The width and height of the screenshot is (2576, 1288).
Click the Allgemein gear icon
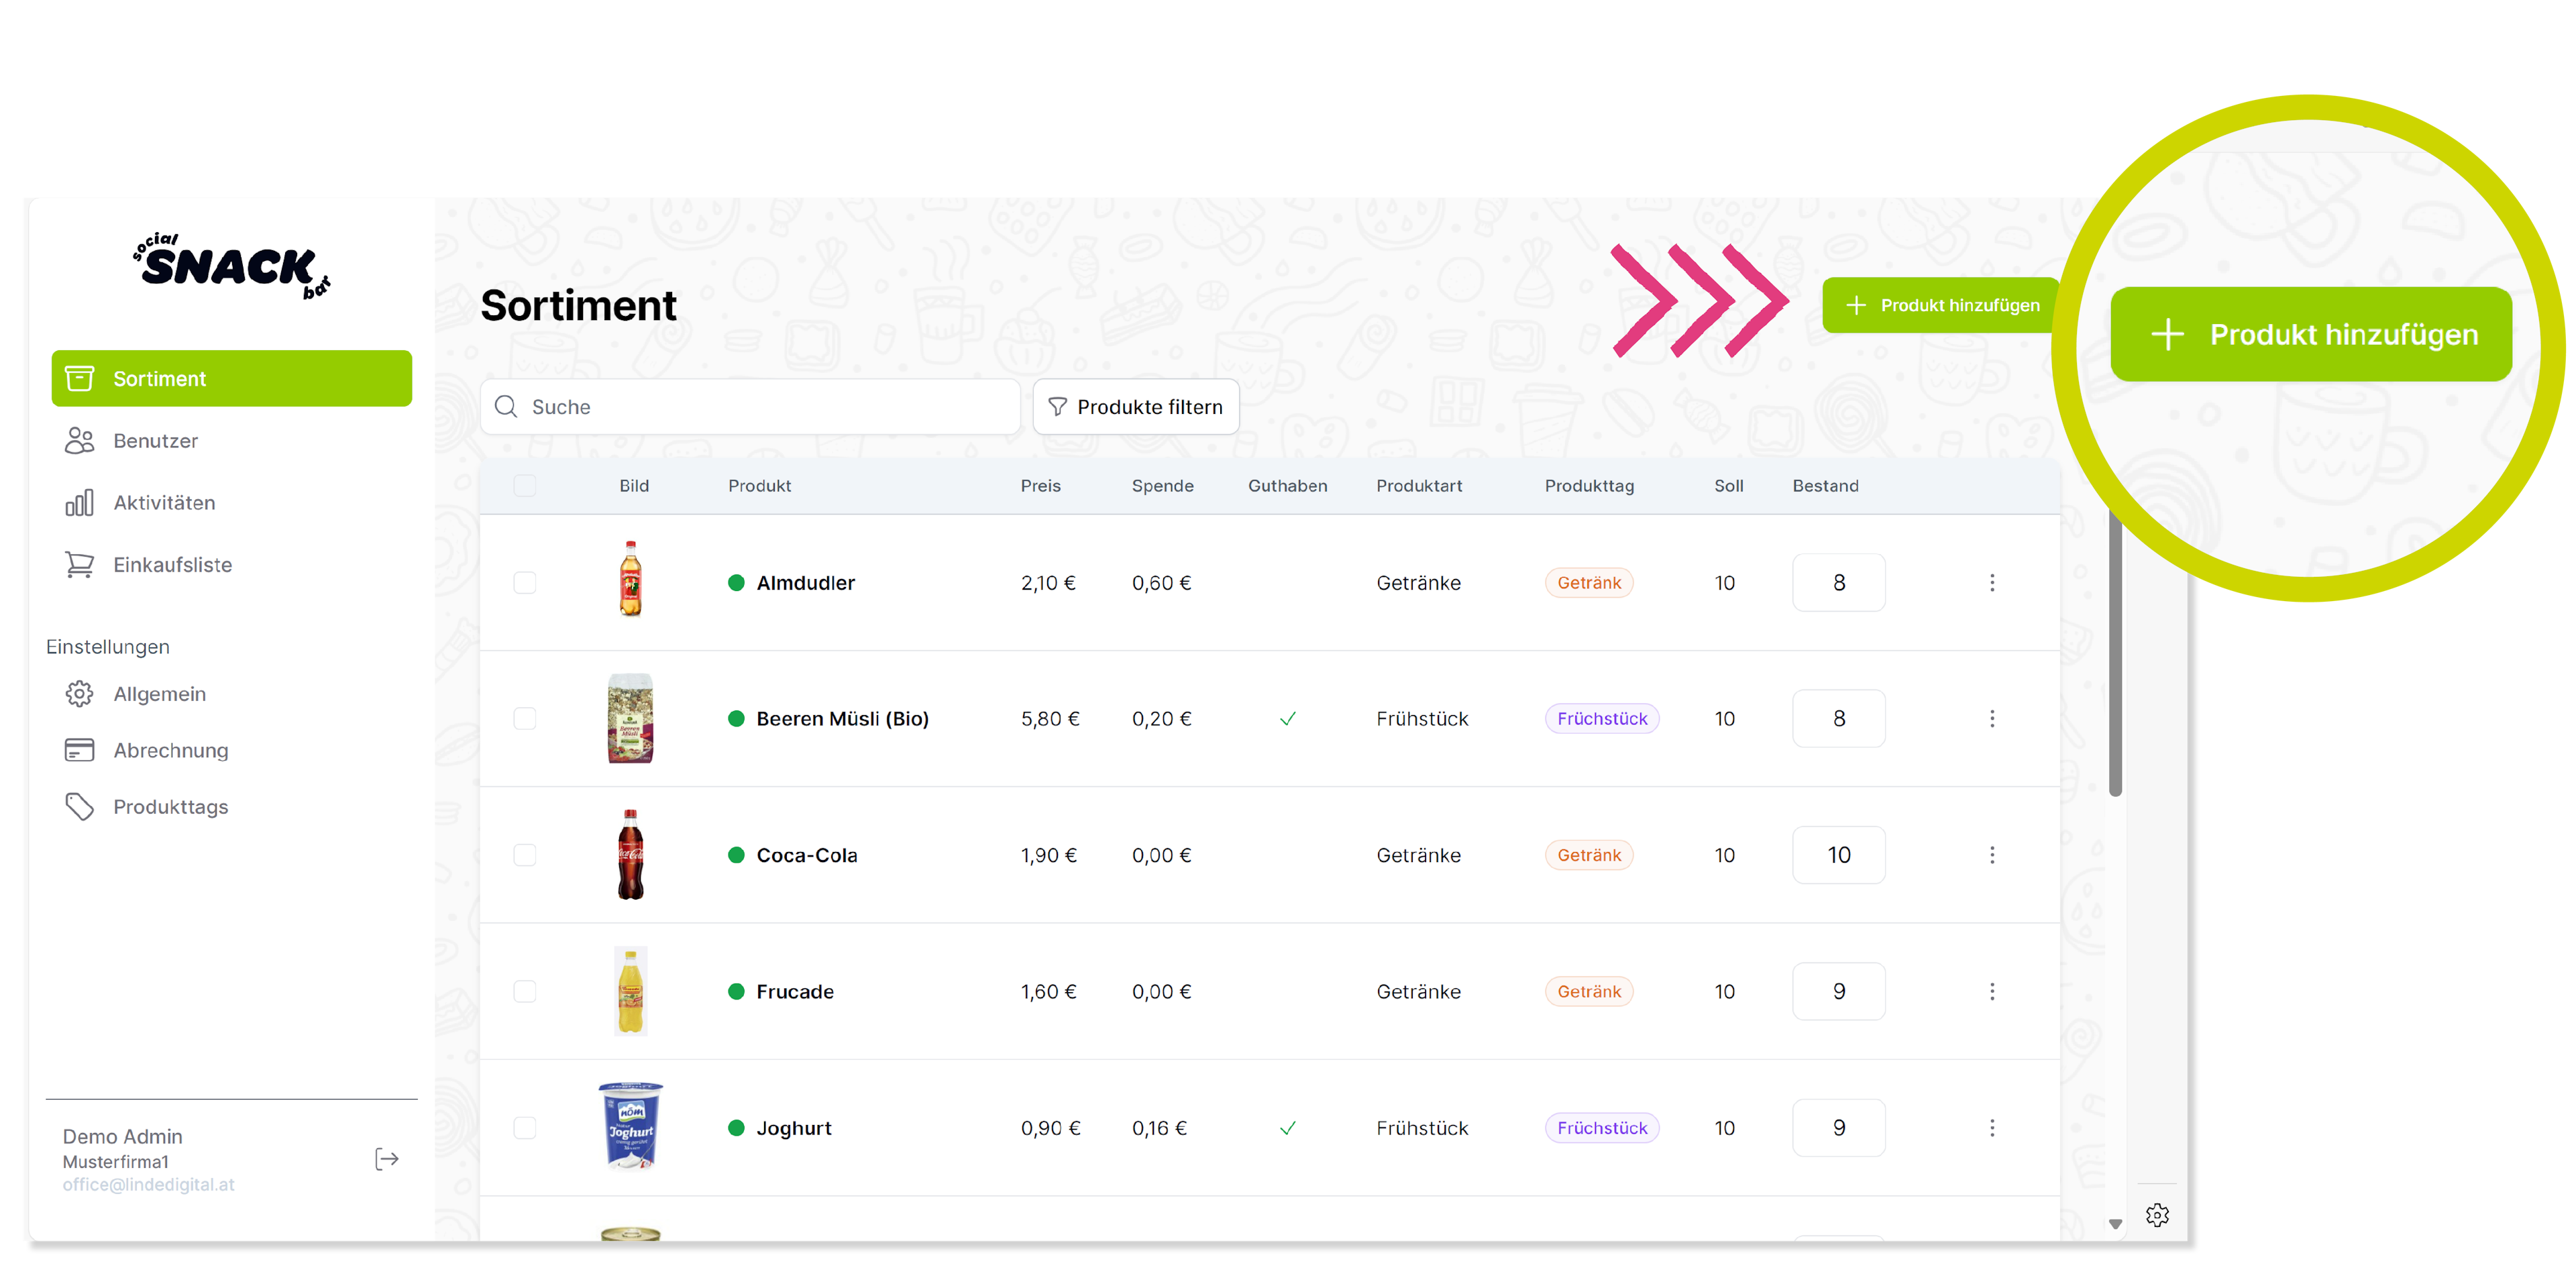(x=79, y=693)
